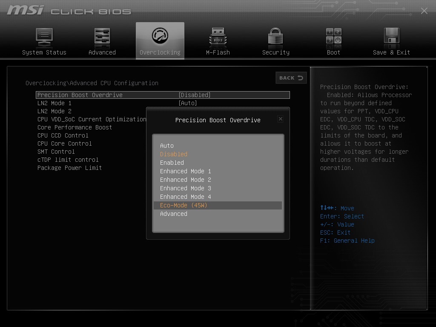Screen dimensions: 436x327
Task: Select Enhanced Mode 2 option
Action: click(186, 180)
